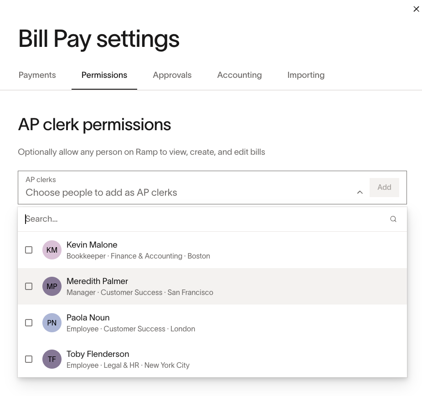Image resolution: width=422 pixels, height=396 pixels.
Task: Switch to the Importing tab
Action: (x=306, y=75)
